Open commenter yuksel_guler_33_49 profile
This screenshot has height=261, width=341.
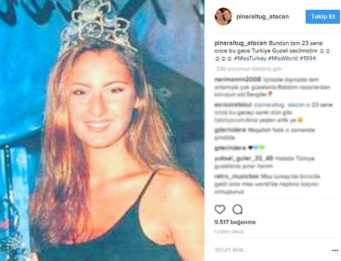(244, 158)
